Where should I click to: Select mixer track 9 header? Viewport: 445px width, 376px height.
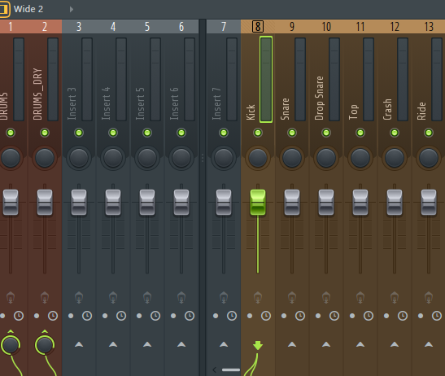(x=292, y=27)
